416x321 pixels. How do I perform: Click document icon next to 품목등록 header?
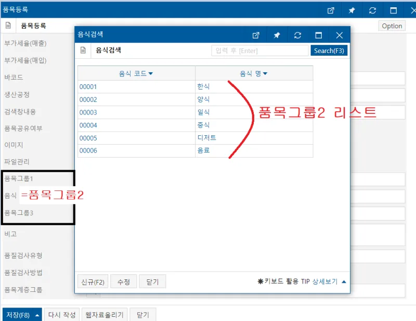click(8, 25)
